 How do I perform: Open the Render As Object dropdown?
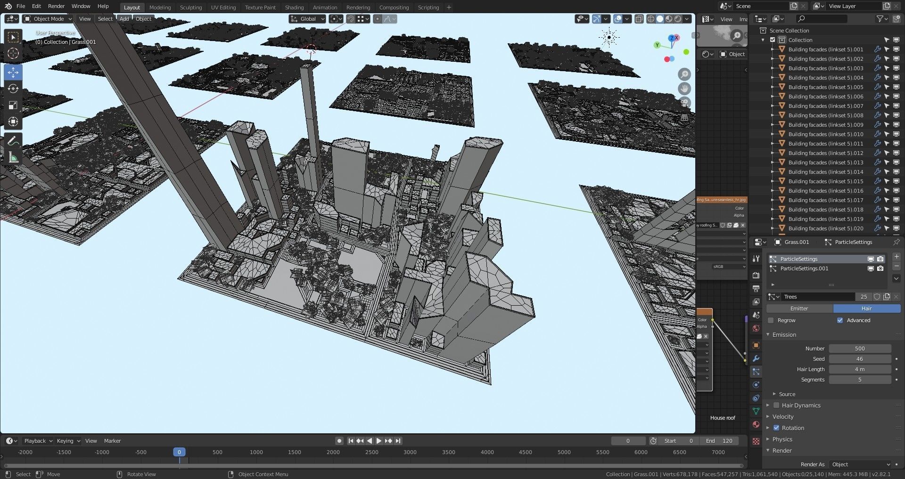coord(861,464)
